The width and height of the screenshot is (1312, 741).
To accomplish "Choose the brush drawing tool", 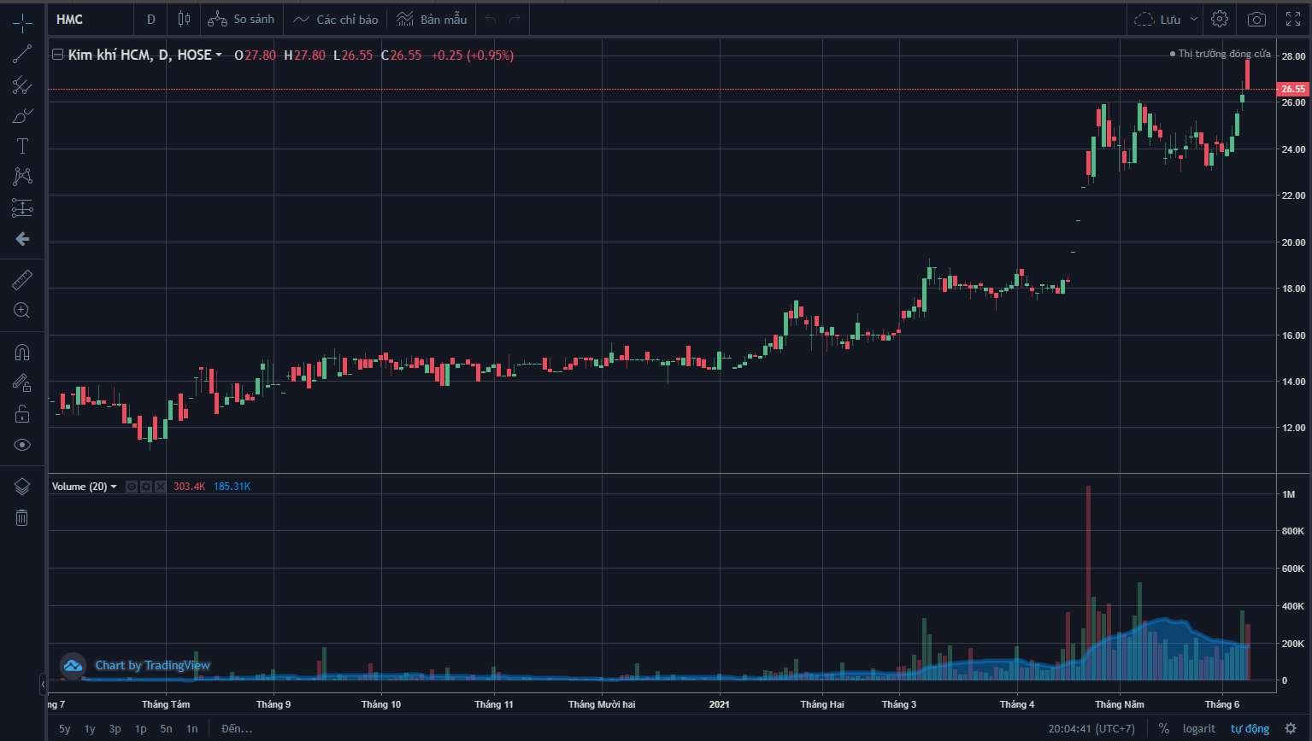I will tap(22, 116).
